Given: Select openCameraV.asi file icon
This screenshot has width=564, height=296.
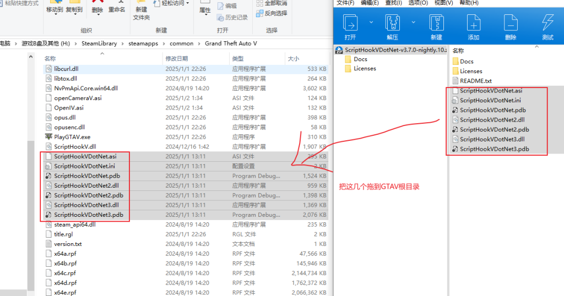Looking at the screenshot, I should pyautogui.click(x=48, y=98).
